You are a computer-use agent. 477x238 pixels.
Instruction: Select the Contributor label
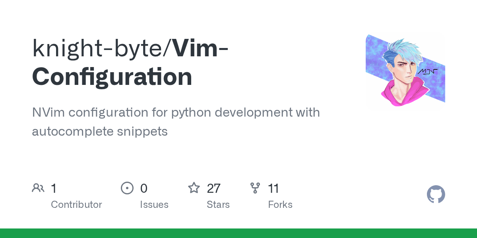[x=76, y=204]
